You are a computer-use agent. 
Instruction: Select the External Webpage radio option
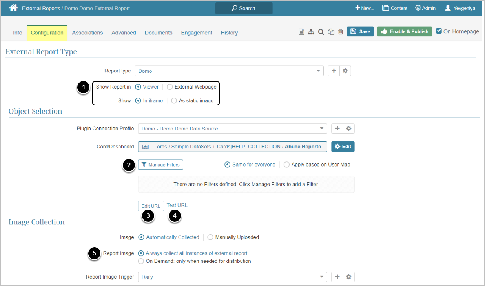click(x=170, y=87)
